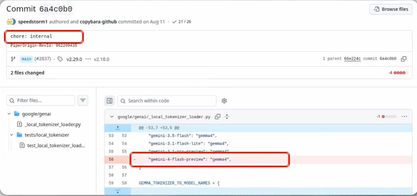Click the hunk header @@ -53,7 +53,6 @@

coord(159,128)
